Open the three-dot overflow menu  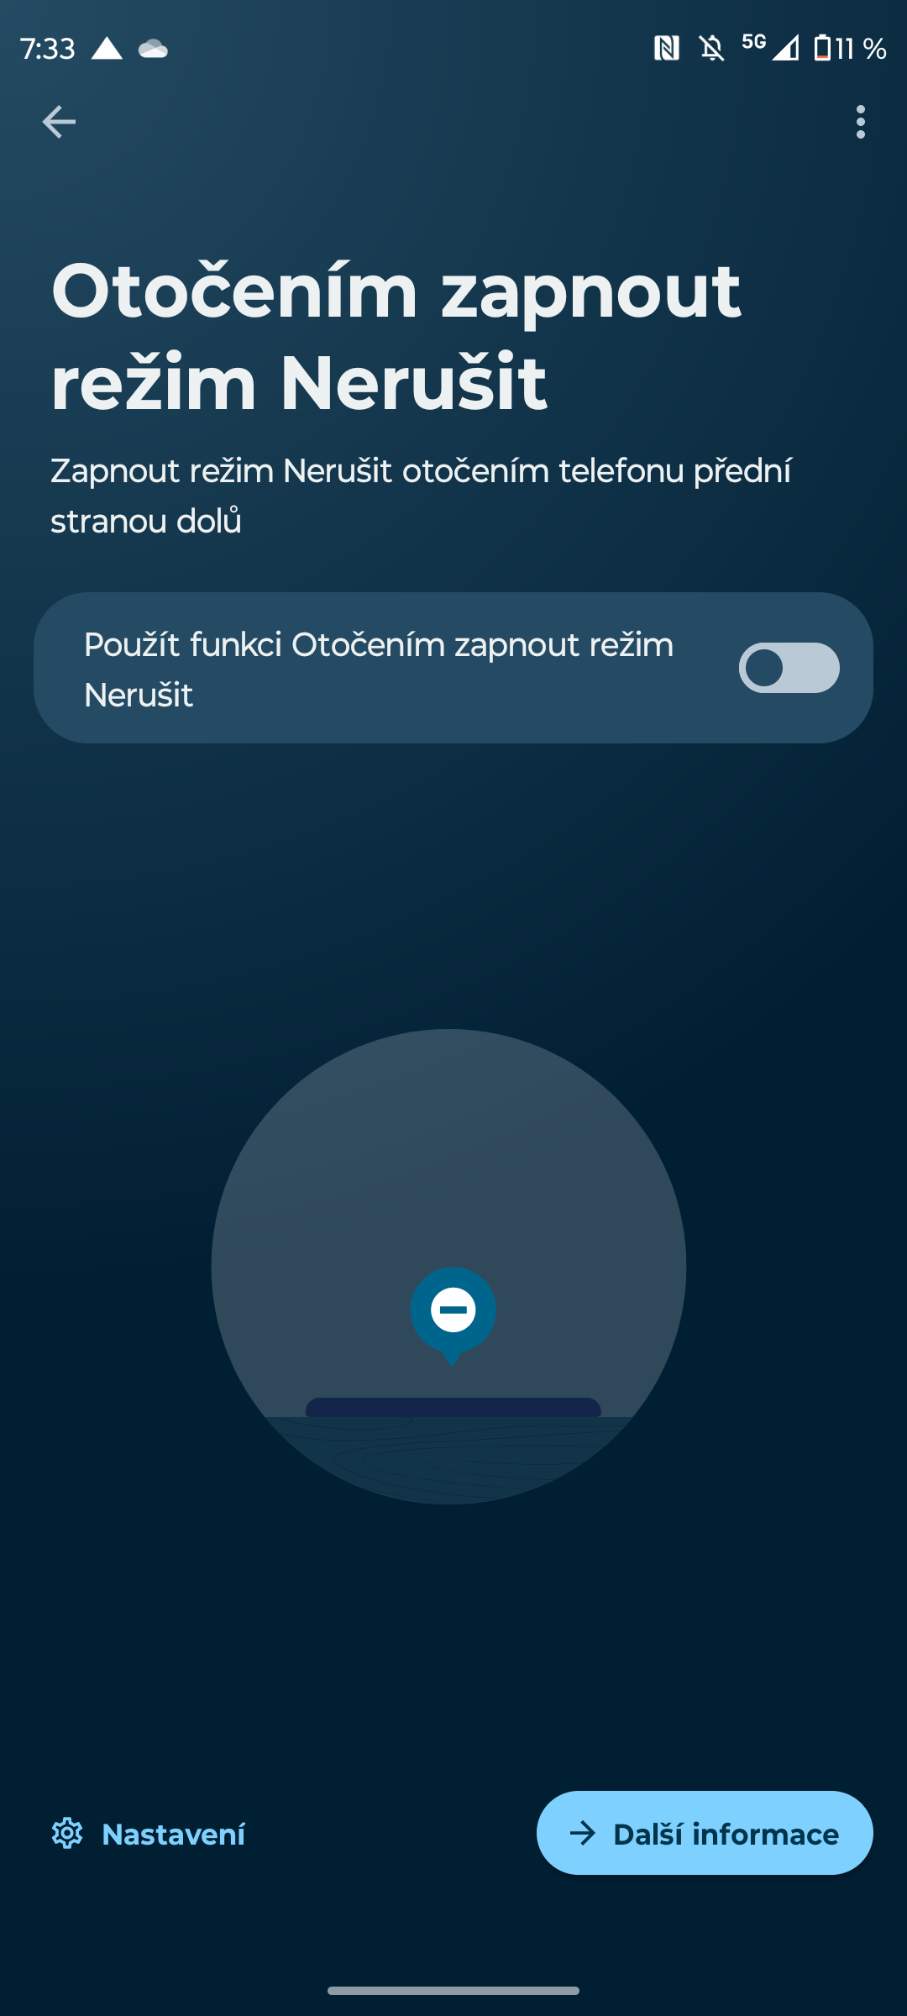click(860, 122)
